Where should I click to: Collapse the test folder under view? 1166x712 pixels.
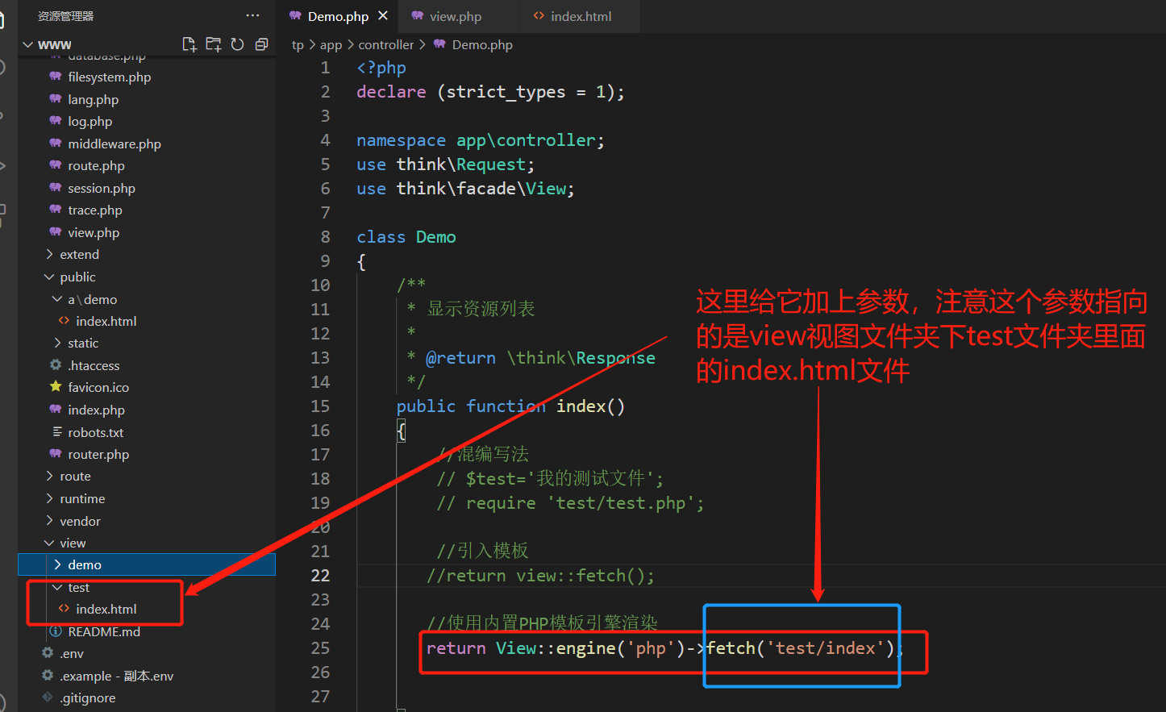78,587
